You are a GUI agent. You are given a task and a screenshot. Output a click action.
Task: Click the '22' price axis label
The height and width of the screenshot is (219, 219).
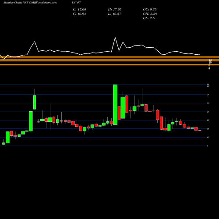[x=208, y=120]
